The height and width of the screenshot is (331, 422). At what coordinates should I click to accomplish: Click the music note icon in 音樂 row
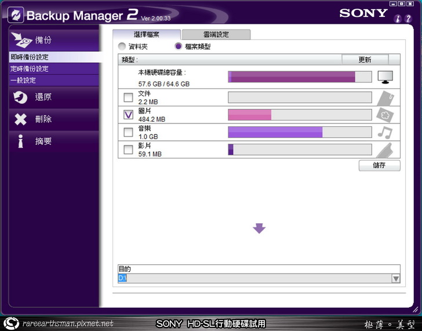(385, 133)
